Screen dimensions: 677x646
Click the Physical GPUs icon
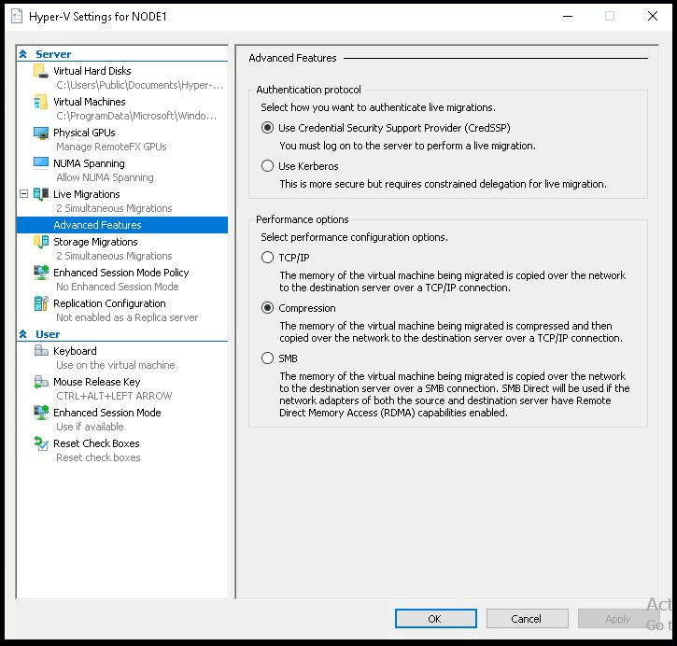(41, 133)
